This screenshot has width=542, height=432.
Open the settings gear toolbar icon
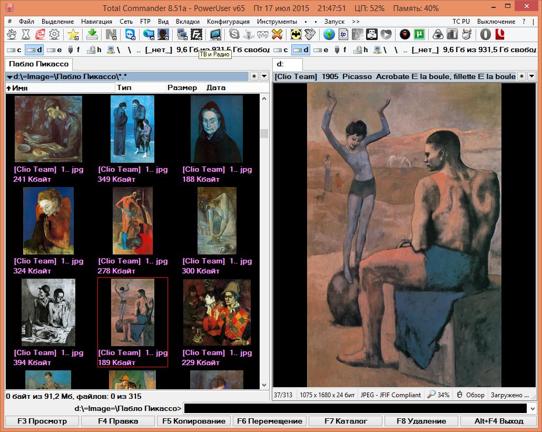pos(54,34)
